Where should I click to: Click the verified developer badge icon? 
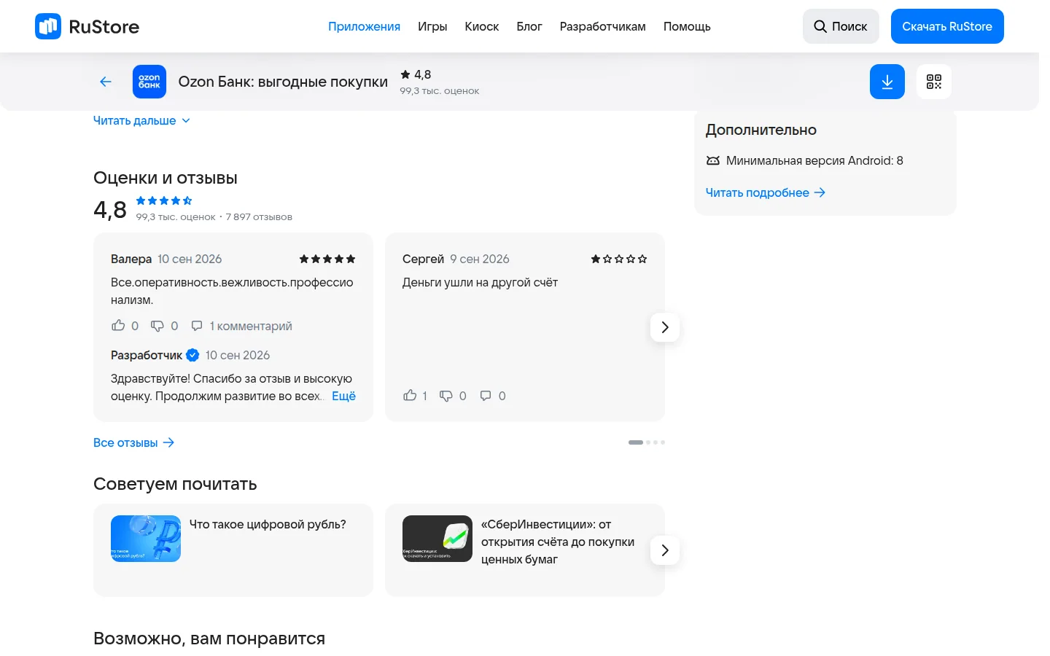[192, 355]
